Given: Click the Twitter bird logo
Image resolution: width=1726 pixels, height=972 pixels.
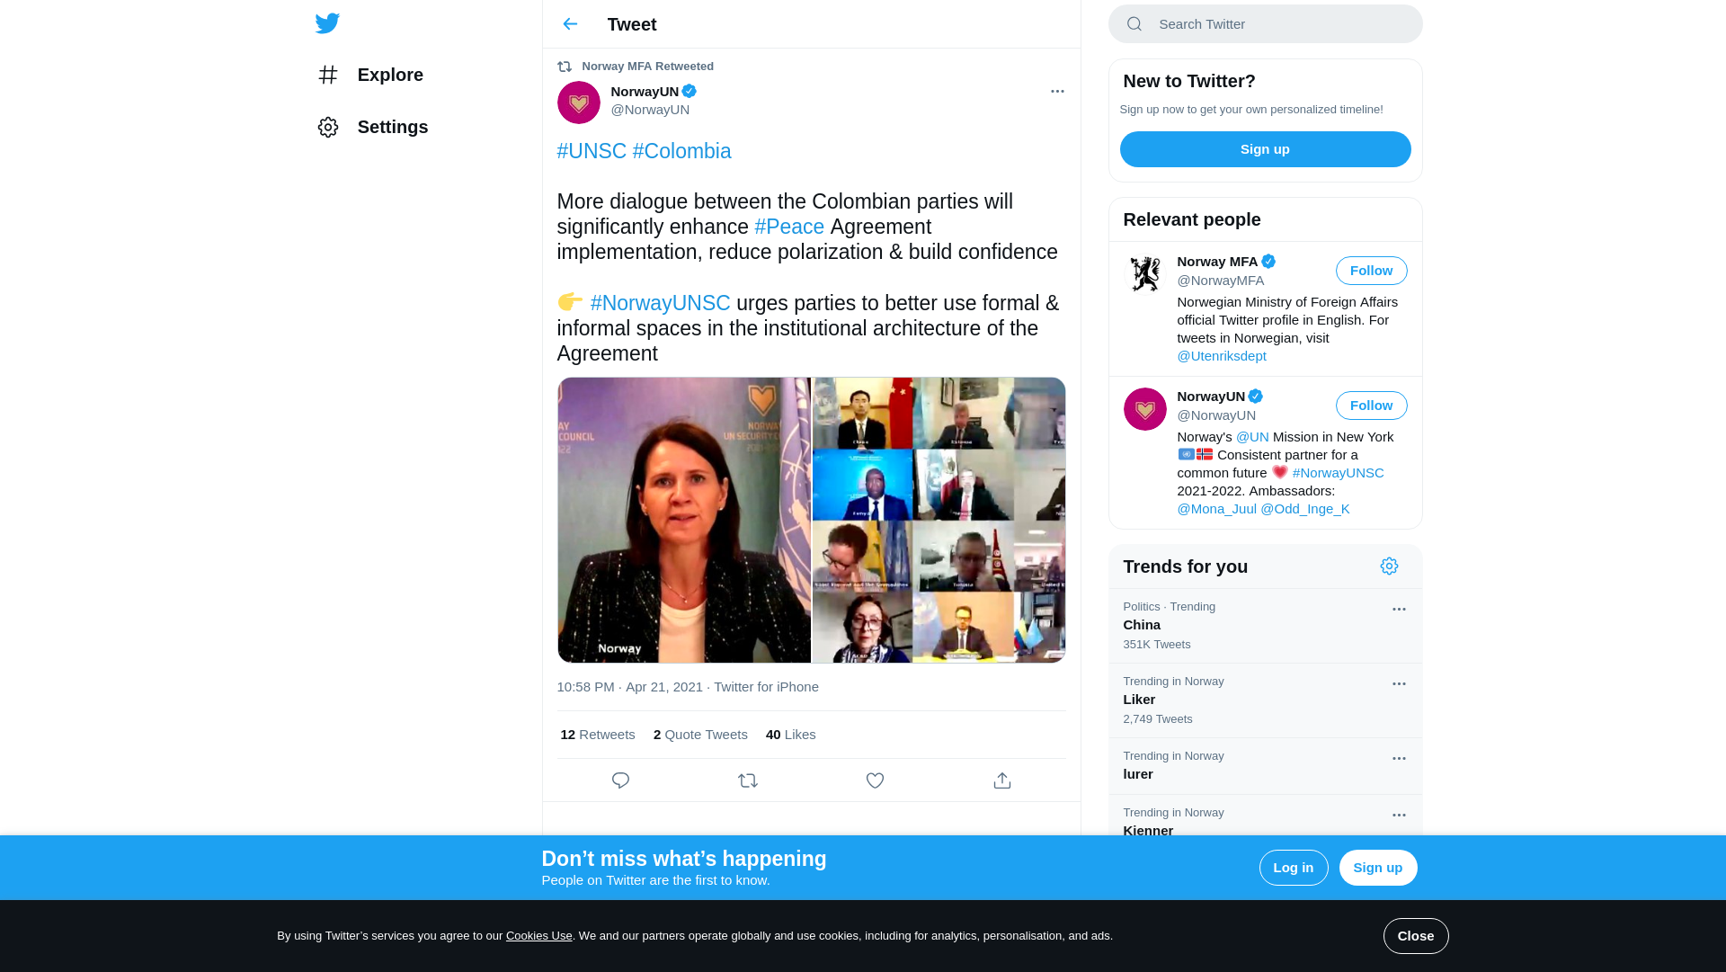Looking at the screenshot, I should click(x=327, y=23).
